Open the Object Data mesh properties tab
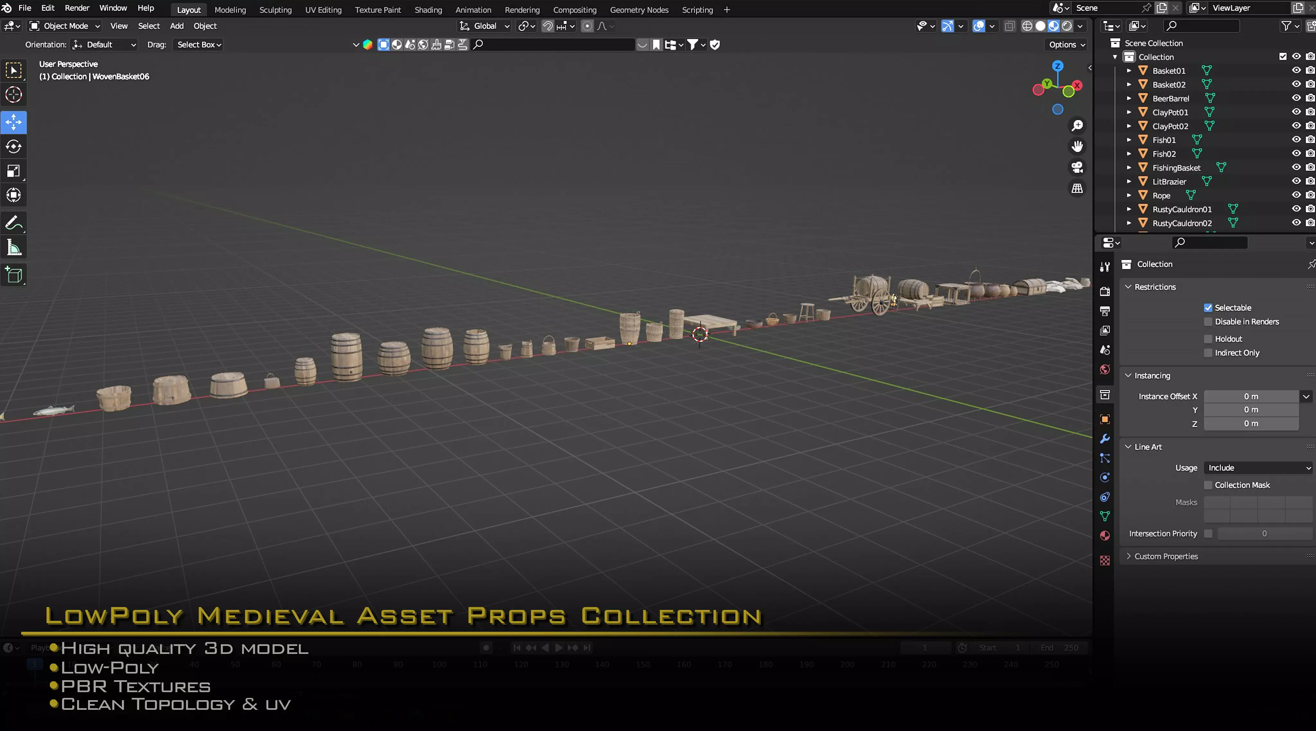The width and height of the screenshot is (1316, 731). coord(1105,516)
